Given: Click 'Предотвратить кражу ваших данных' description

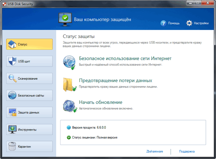Looking at the screenshot, I should 118,87.
